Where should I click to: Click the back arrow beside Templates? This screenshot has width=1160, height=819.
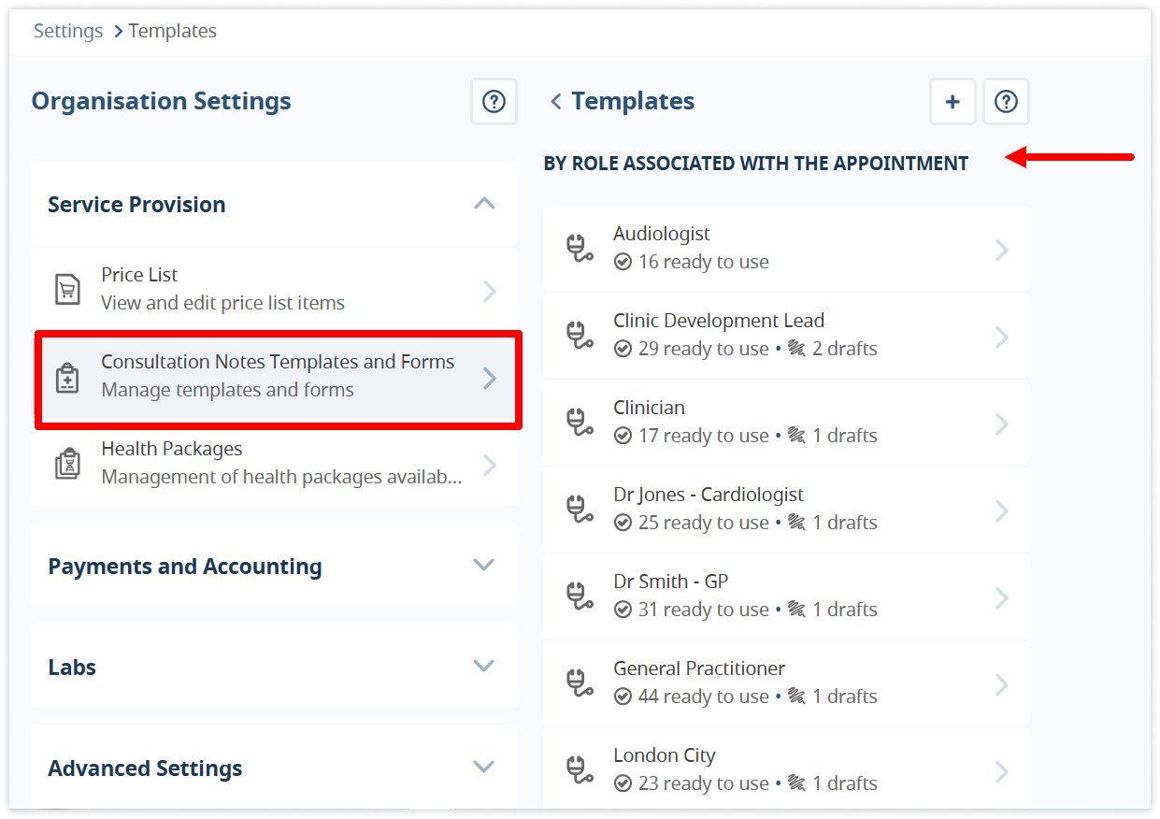coord(554,101)
